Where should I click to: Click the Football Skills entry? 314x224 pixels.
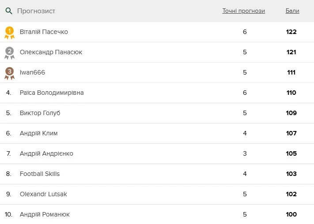pyautogui.click(x=40, y=174)
